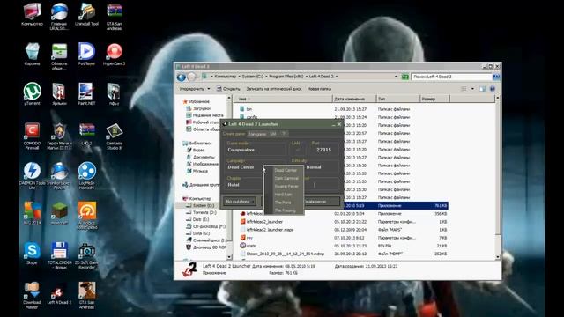Choose The Parish from the campaign menu
The image size is (564, 317).
283,203
